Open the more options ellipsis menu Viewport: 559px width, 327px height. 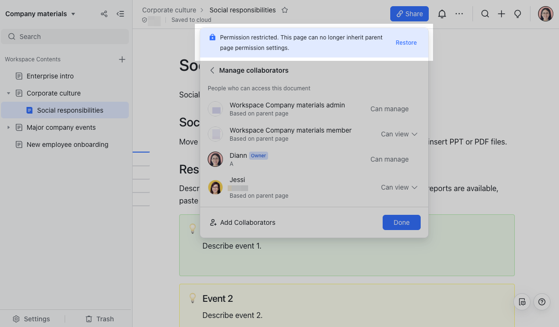coord(459,14)
